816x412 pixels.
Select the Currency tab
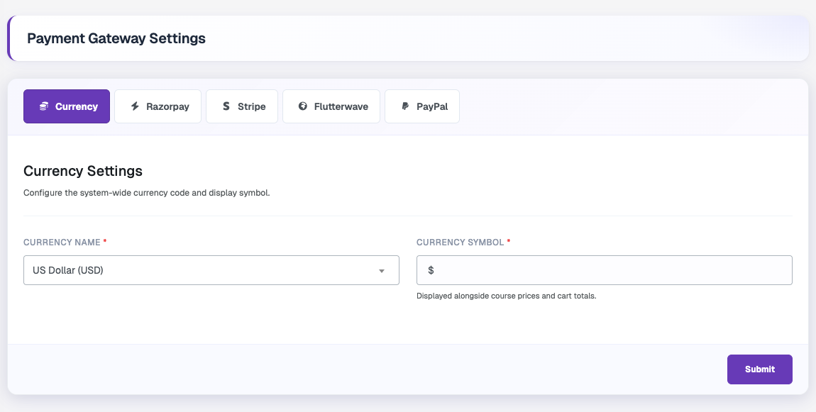tap(67, 106)
